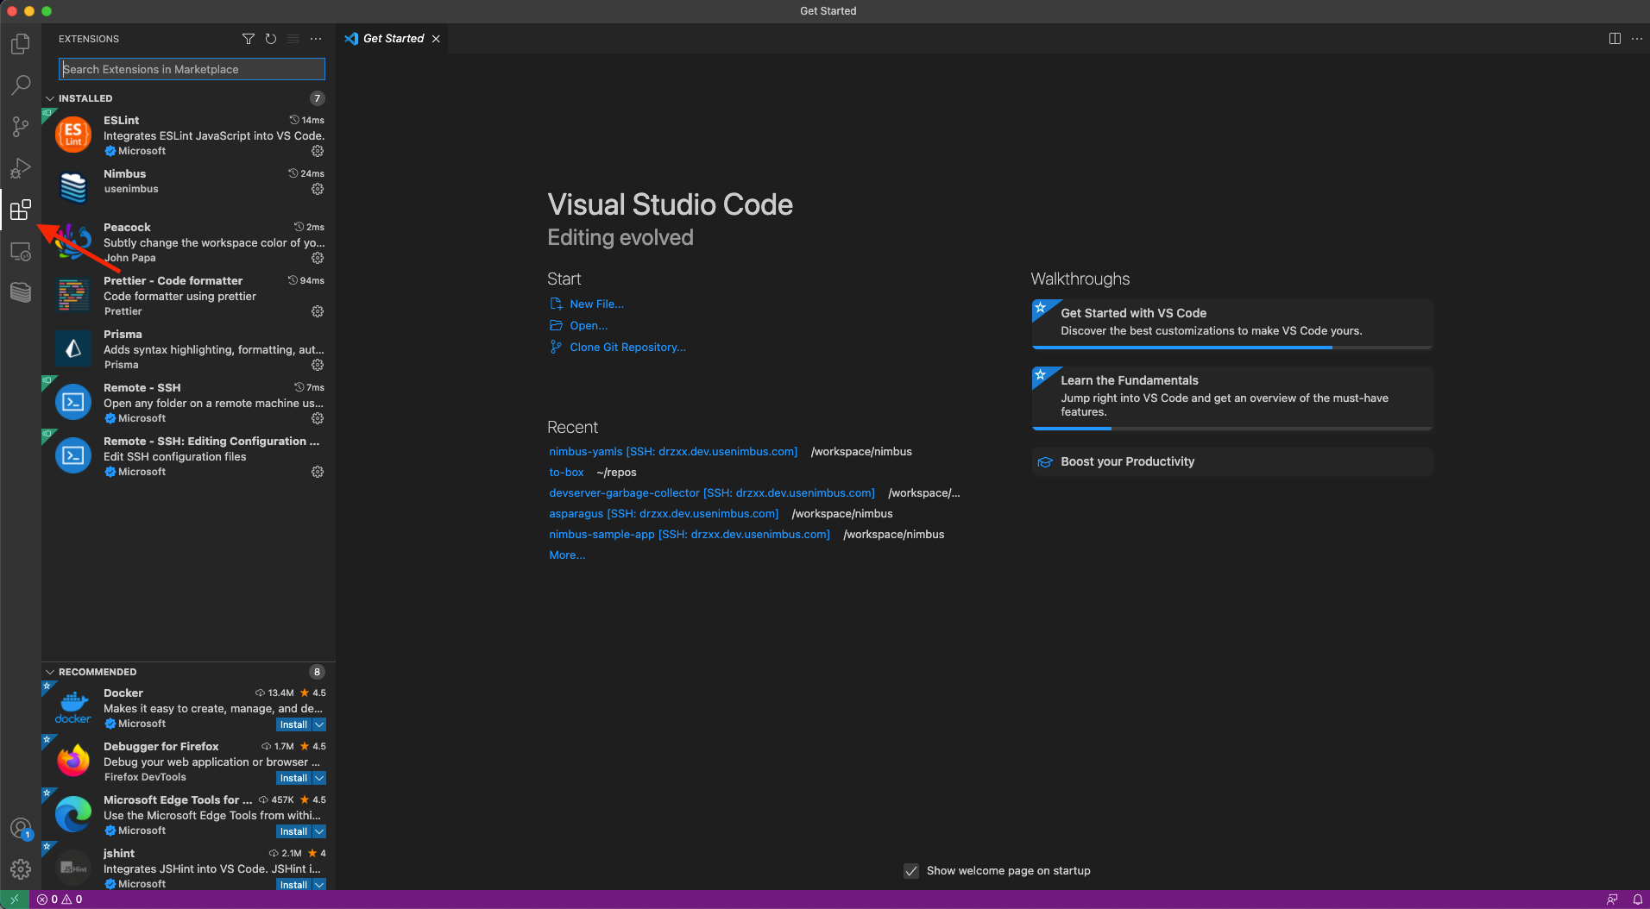Open the Manage gear in activity bar
Screen dimensions: 1650x909
point(21,869)
